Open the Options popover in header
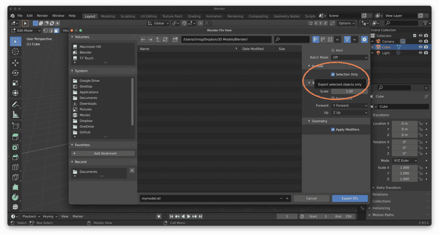439x235 pixels. click(x=346, y=23)
